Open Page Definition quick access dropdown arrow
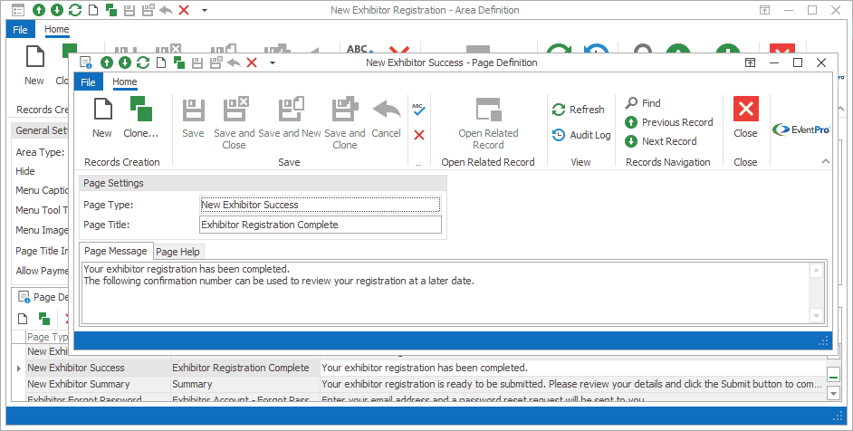 [273, 62]
